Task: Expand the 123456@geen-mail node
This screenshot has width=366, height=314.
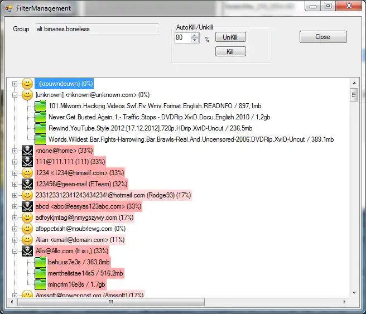Action: (x=15, y=184)
